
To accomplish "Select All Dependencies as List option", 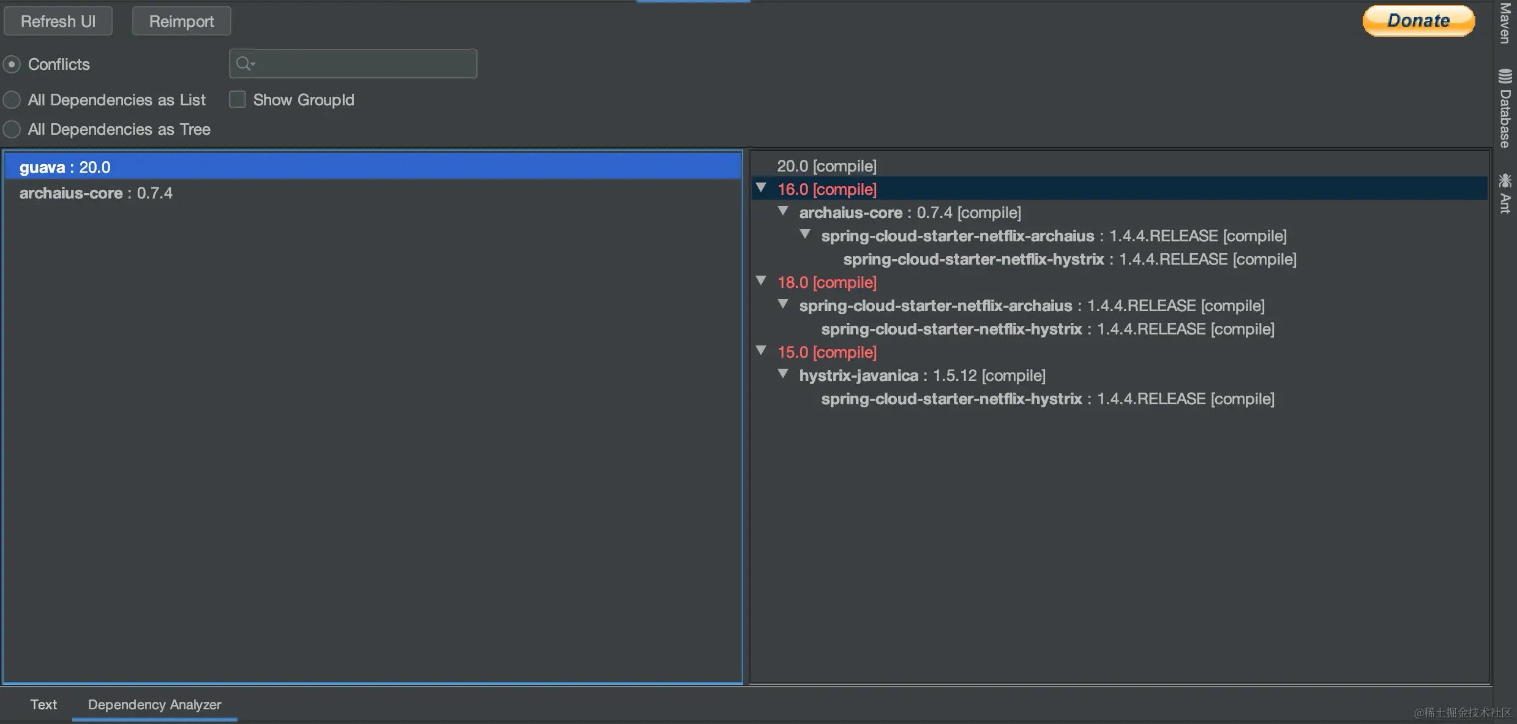I will tap(12, 100).
